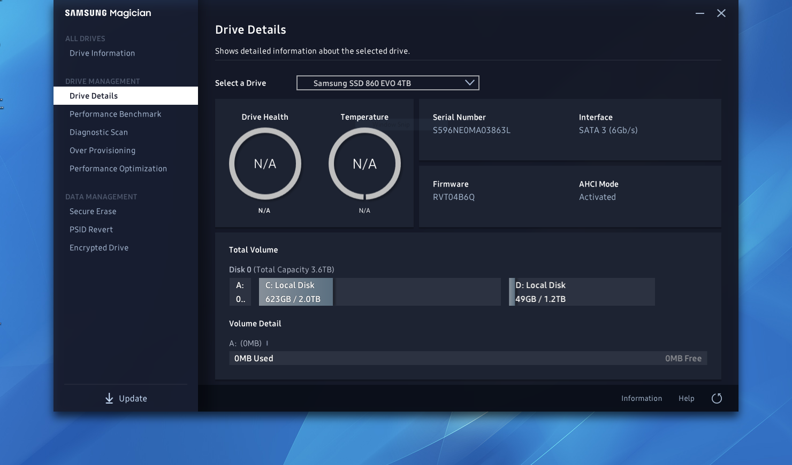Click the 0MB Free label

683,358
